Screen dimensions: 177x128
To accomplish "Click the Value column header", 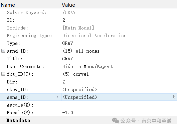I will point(68,5).
